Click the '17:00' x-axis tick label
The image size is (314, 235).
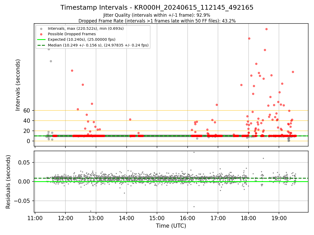pyautogui.click(x=218, y=218)
